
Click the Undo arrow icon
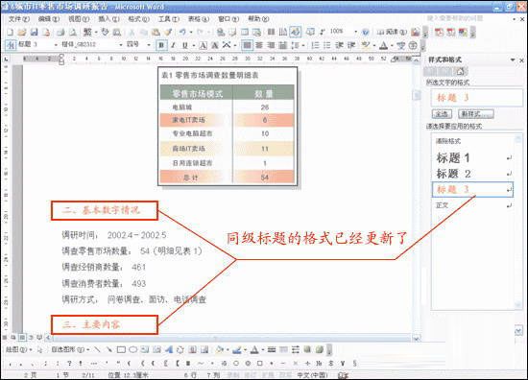coord(182,33)
